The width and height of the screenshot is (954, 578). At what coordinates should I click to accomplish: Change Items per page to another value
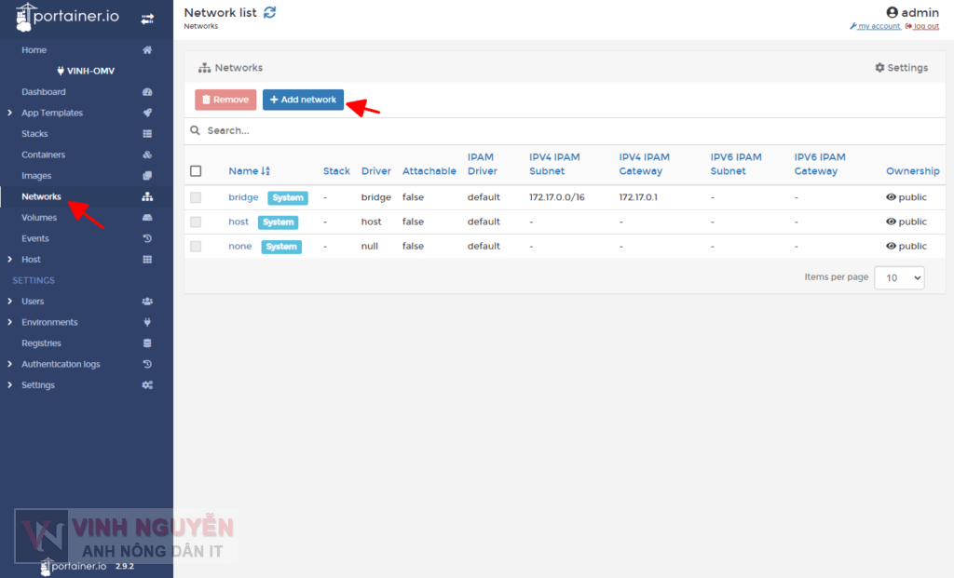pos(898,276)
